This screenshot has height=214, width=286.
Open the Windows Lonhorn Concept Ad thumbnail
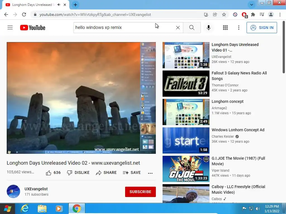[186, 140]
